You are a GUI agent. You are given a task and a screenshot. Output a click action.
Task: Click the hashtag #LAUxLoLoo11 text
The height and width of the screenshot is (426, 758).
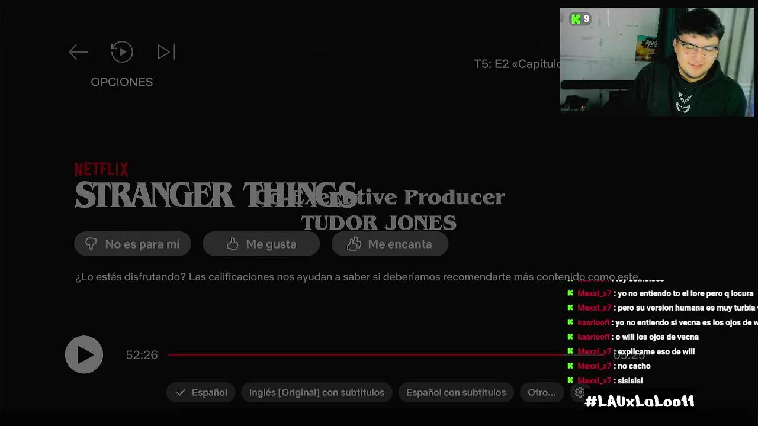640,402
